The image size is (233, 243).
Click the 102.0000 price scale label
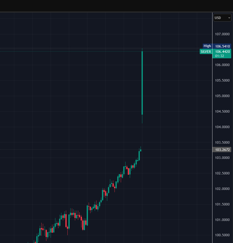222,189
